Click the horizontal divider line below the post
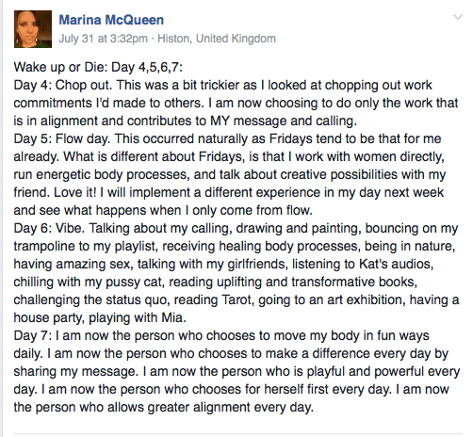473x437 pixels. coord(238,434)
